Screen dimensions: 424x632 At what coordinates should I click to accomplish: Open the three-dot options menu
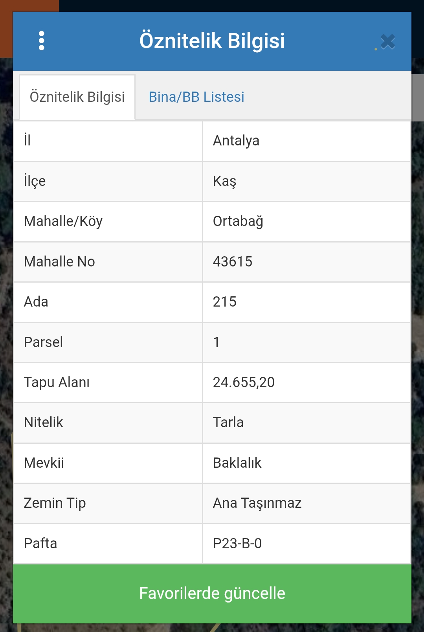42,41
